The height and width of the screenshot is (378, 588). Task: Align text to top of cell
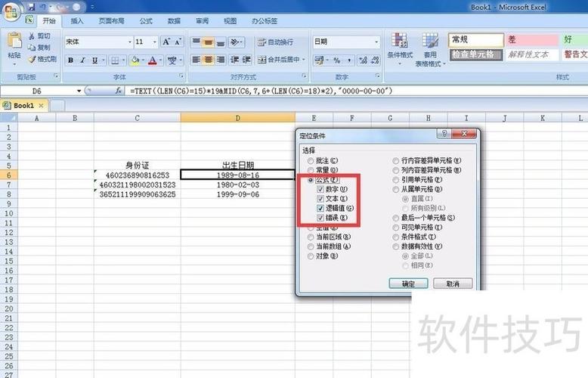tap(196, 42)
